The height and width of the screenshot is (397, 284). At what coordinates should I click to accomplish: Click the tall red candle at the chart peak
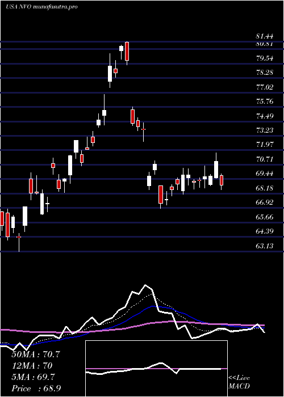pos(127,51)
